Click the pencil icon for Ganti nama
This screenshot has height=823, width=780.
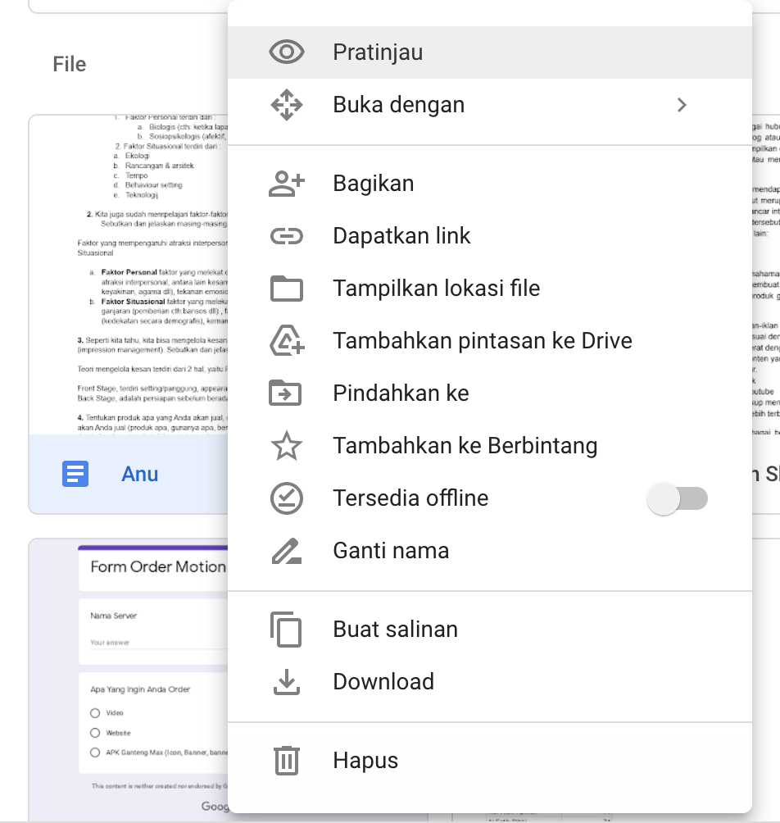tap(286, 551)
